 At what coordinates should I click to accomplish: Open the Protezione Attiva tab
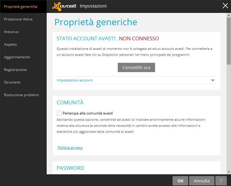point(18,19)
